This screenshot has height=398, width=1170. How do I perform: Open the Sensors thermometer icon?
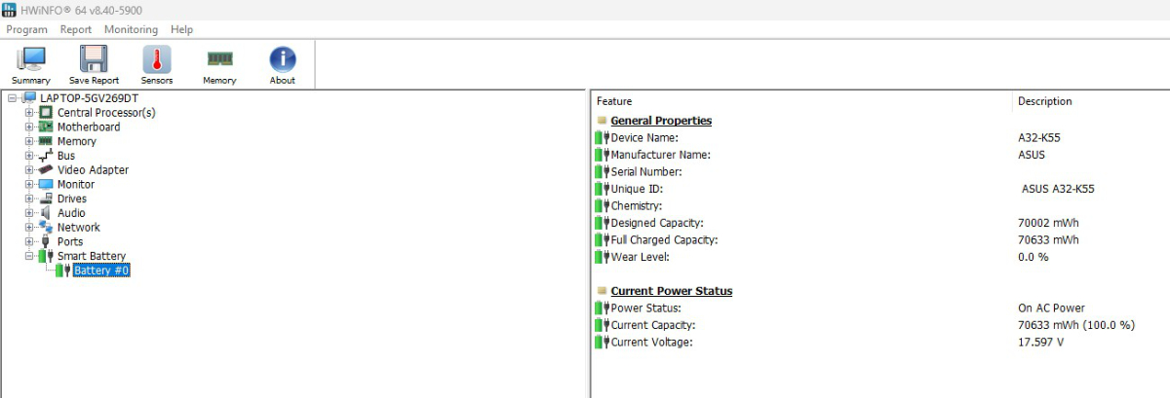157,65
